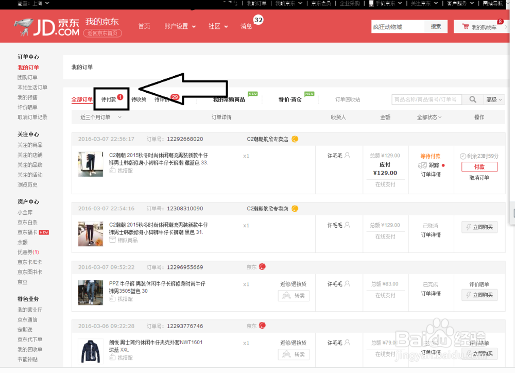
Task: Click the store name C2潮朝航欣专卖店 on order 12292668020
Action: (x=267, y=139)
